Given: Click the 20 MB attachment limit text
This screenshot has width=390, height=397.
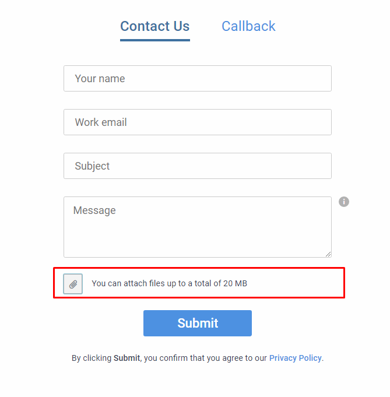Looking at the screenshot, I should (169, 283).
